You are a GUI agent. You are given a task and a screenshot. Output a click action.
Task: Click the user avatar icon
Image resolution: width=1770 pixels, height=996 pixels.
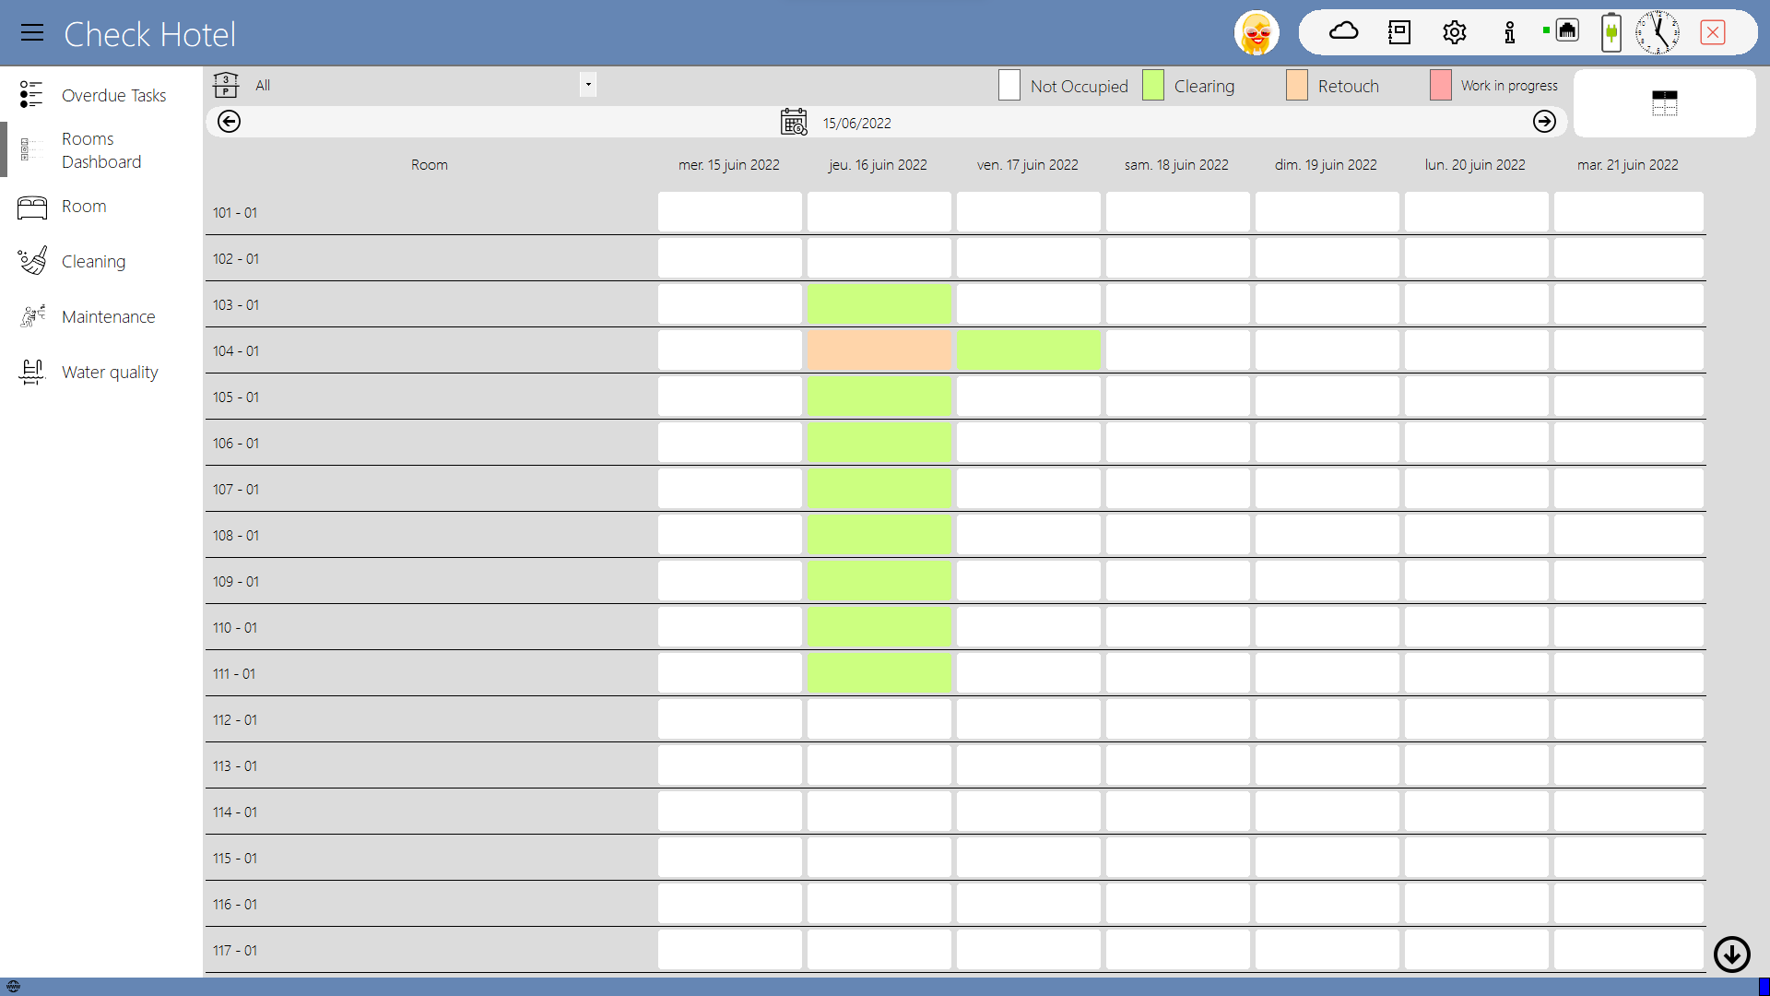pos(1257,33)
